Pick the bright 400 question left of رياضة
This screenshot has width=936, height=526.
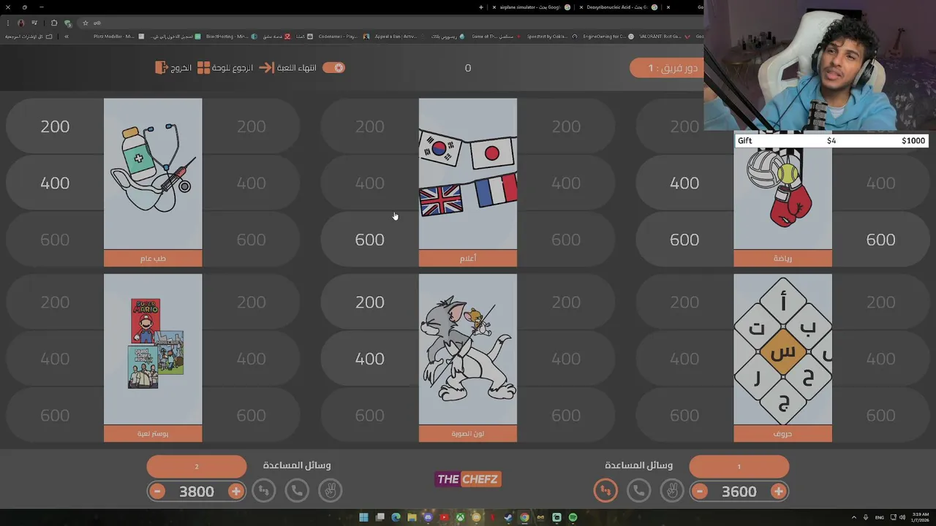[684, 183]
